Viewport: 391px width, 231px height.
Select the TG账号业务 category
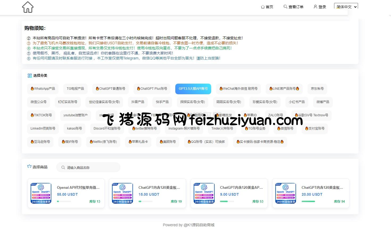point(255,129)
